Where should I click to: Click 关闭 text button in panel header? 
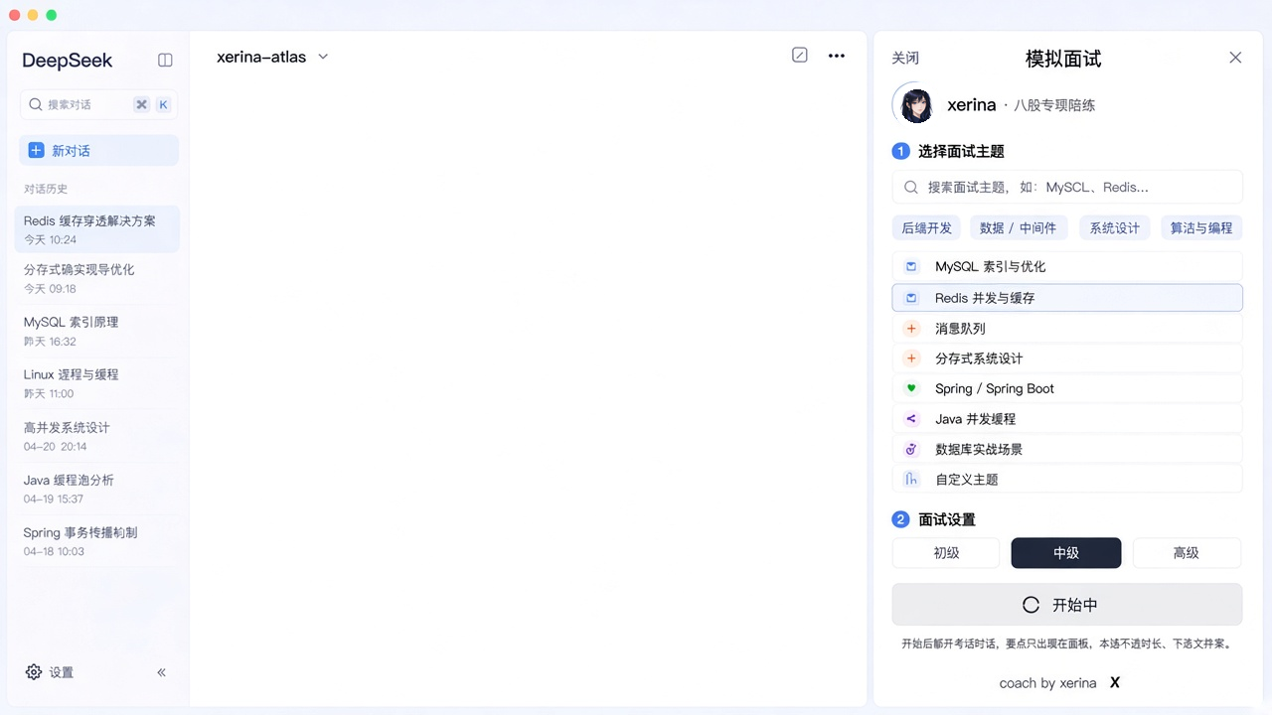click(x=905, y=59)
